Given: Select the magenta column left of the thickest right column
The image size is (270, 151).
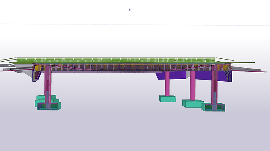Looking at the screenshot, I should coord(167,84).
